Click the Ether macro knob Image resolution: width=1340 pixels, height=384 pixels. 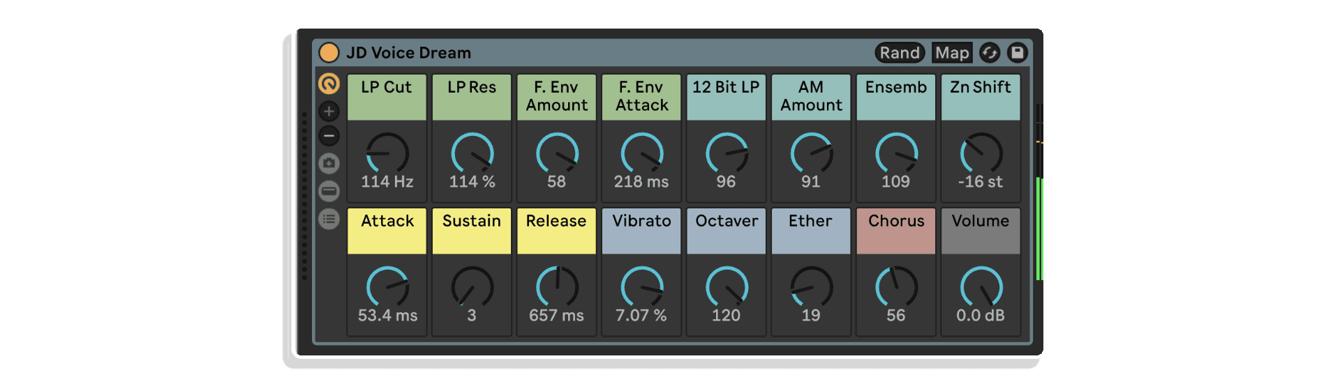[811, 287]
